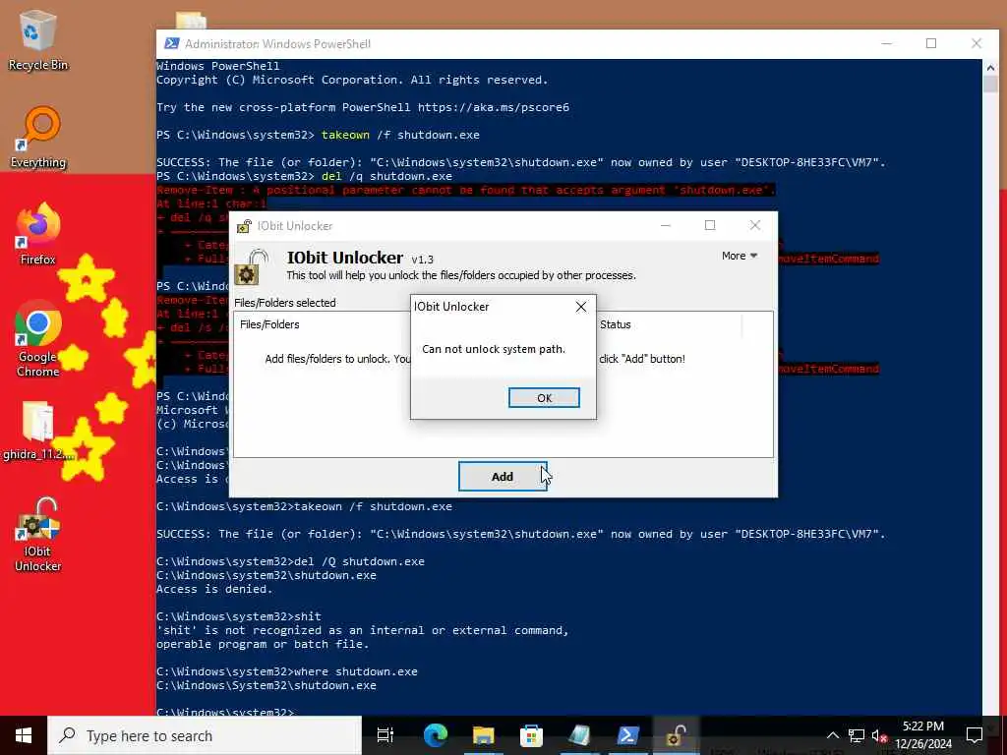This screenshot has width=1007, height=755.
Task: Click the taskbar search box
Action: click(205, 735)
